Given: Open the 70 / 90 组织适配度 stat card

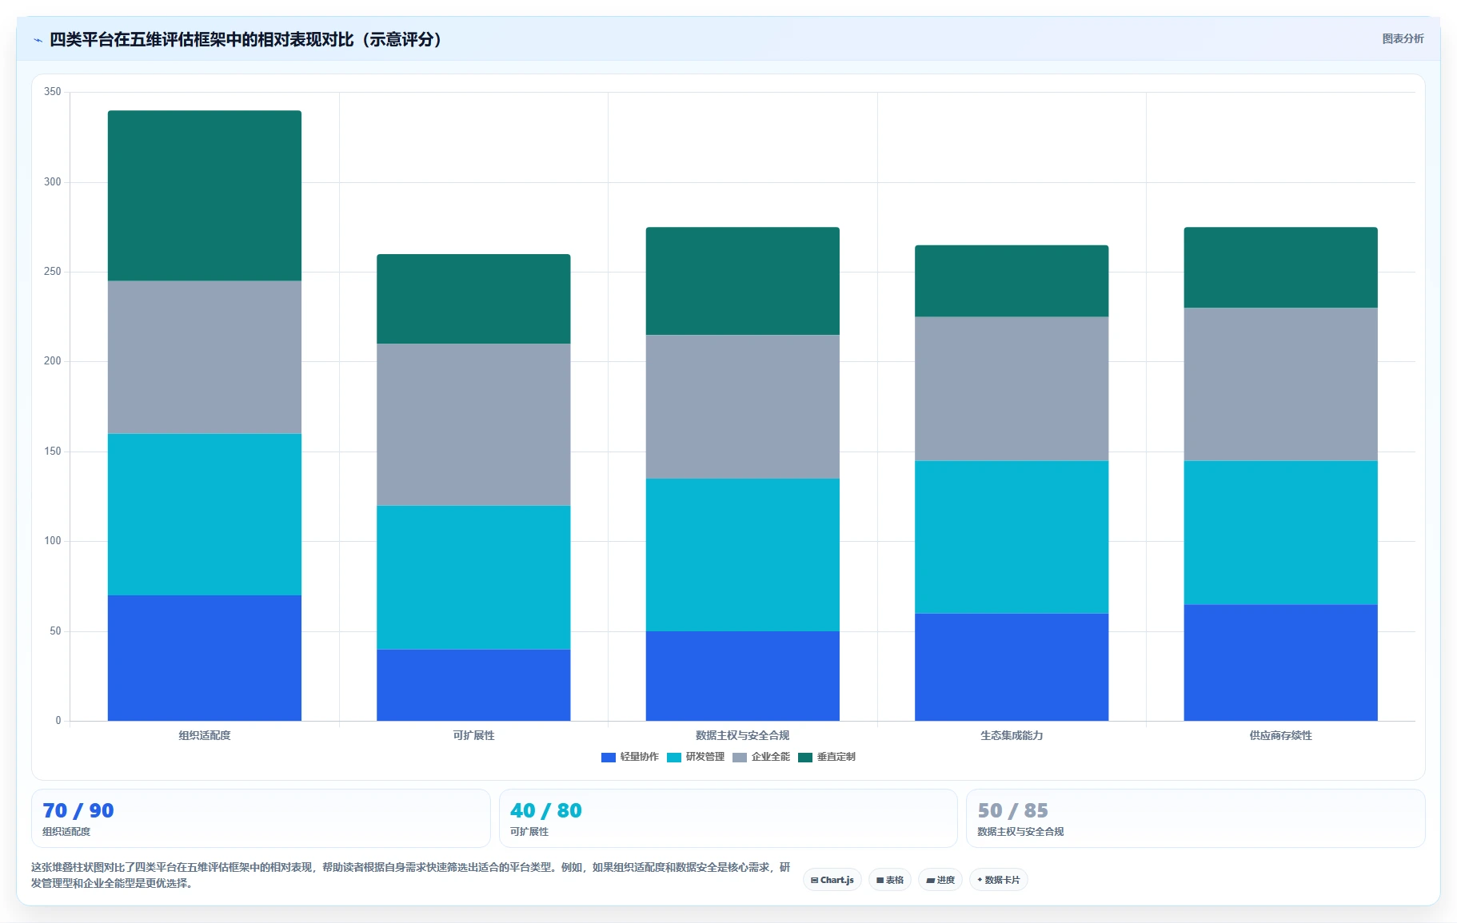Looking at the screenshot, I should [261, 818].
